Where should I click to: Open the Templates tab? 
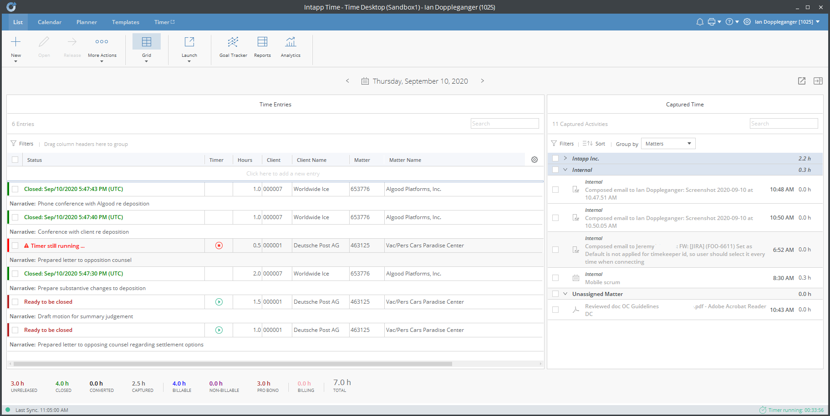click(125, 22)
